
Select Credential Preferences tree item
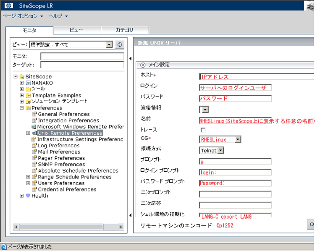tap(67, 189)
